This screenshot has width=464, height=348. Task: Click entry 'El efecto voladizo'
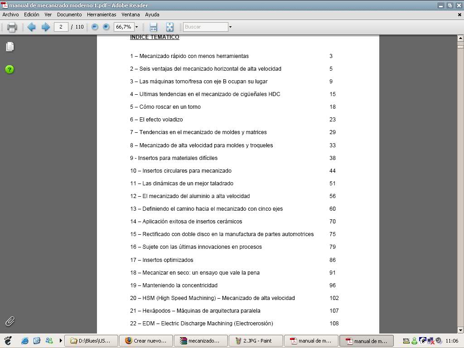tap(161, 120)
